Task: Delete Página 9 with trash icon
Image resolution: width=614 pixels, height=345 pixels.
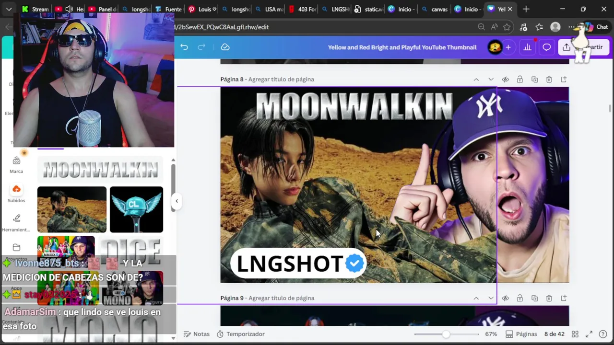Action: pos(549,298)
